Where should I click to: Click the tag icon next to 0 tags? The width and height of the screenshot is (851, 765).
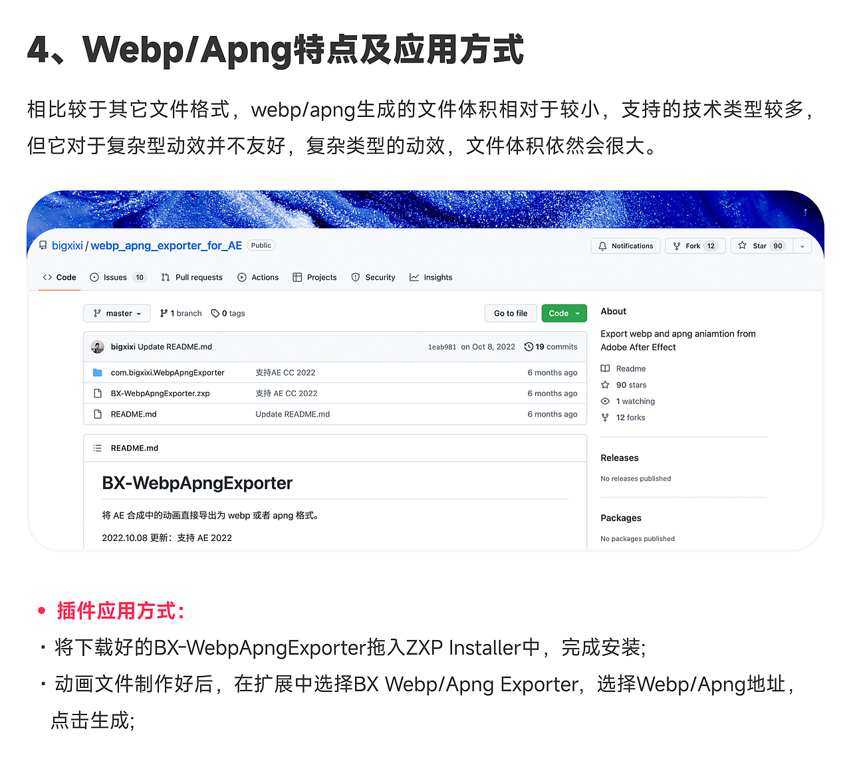tap(215, 313)
